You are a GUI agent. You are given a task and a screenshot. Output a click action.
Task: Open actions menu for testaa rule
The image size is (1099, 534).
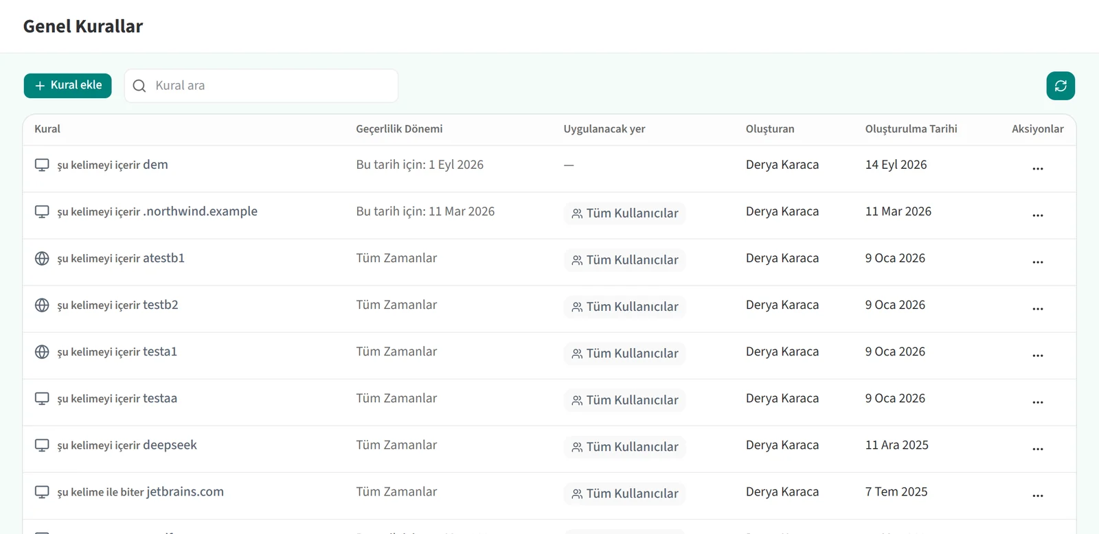pyautogui.click(x=1037, y=402)
